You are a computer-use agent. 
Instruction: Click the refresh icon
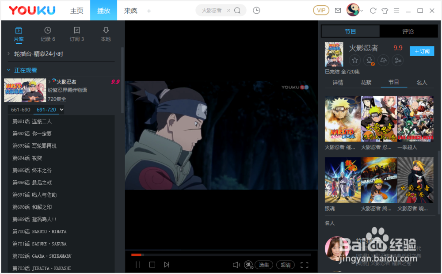point(373,11)
